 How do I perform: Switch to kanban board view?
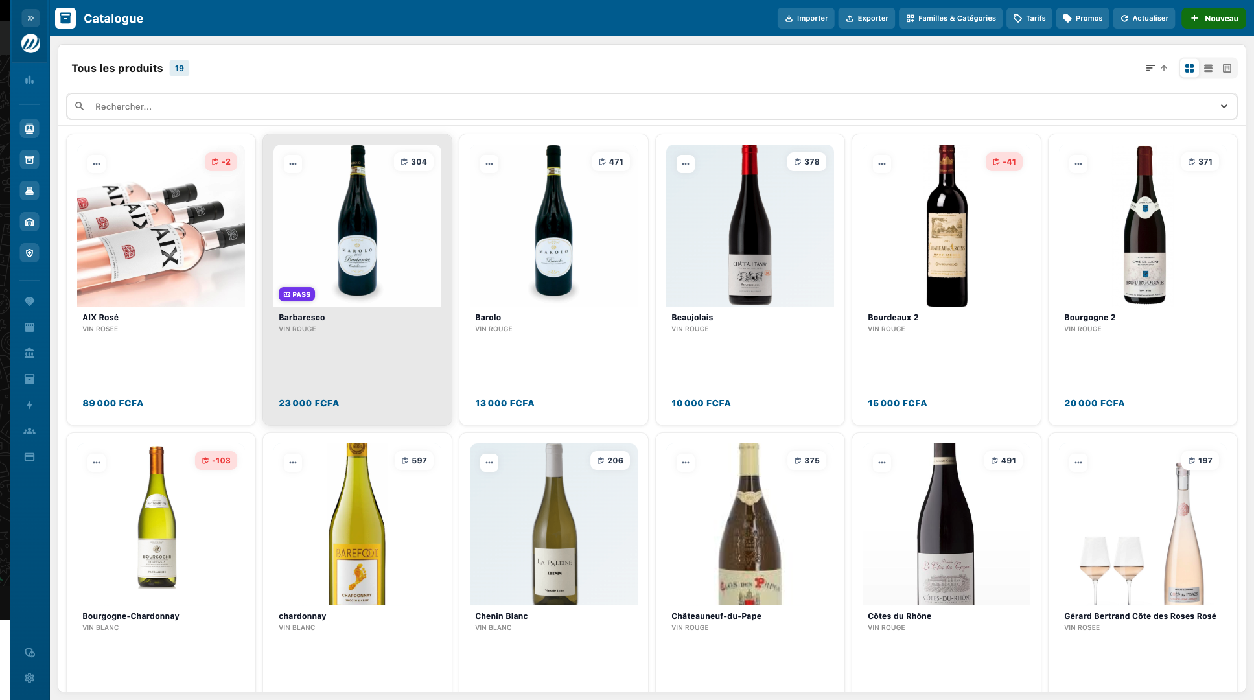[x=1227, y=68]
